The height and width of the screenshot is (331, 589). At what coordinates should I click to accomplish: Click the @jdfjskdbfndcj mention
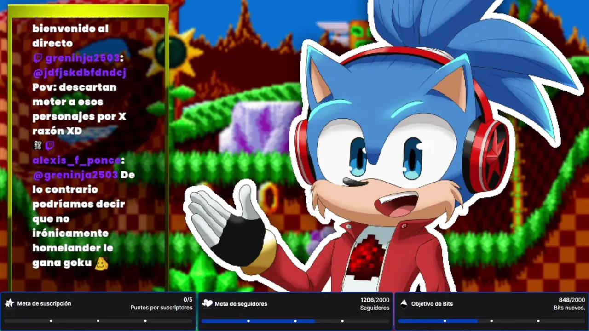tap(79, 73)
